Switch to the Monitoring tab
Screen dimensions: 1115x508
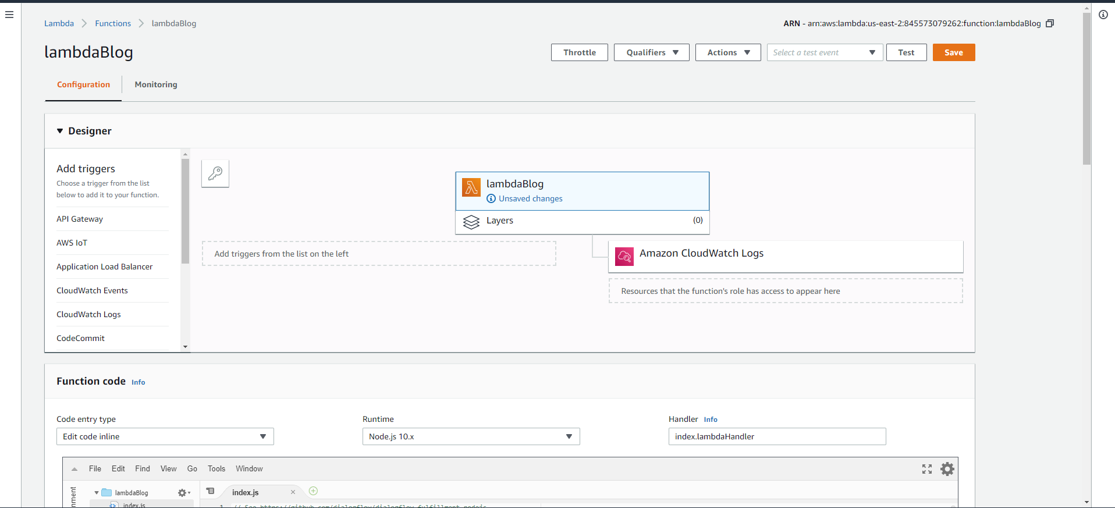(156, 84)
